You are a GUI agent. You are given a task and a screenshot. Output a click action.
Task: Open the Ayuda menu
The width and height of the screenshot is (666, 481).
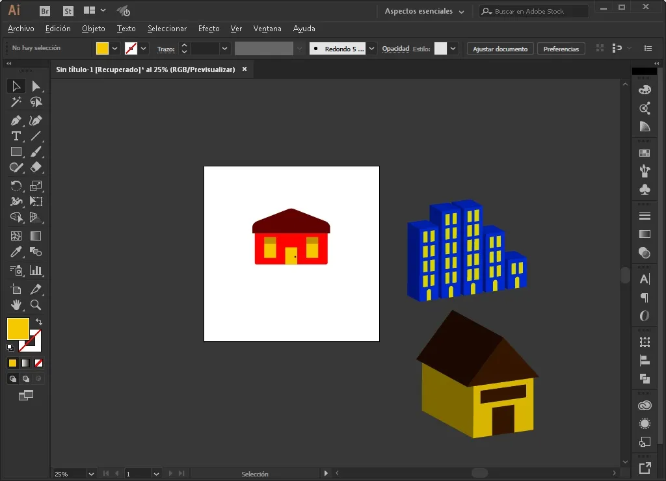pos(304,29)
